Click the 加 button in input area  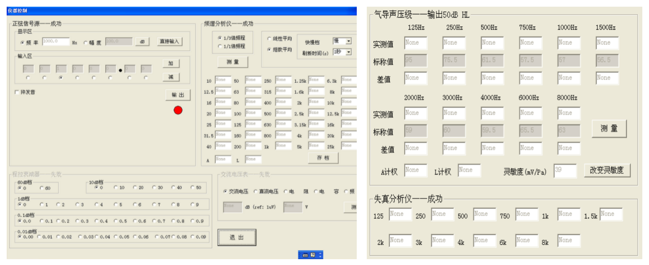click(171, 64)
